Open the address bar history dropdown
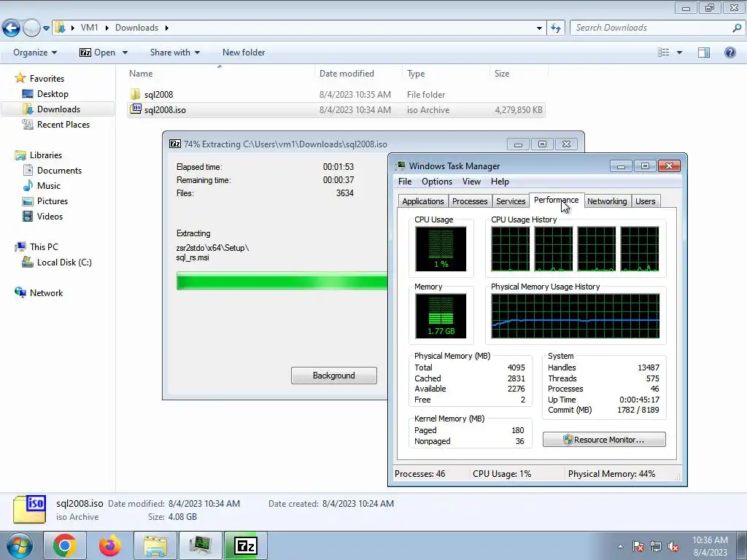Viewport: 747px width, 560px height. tap(539, 28)
